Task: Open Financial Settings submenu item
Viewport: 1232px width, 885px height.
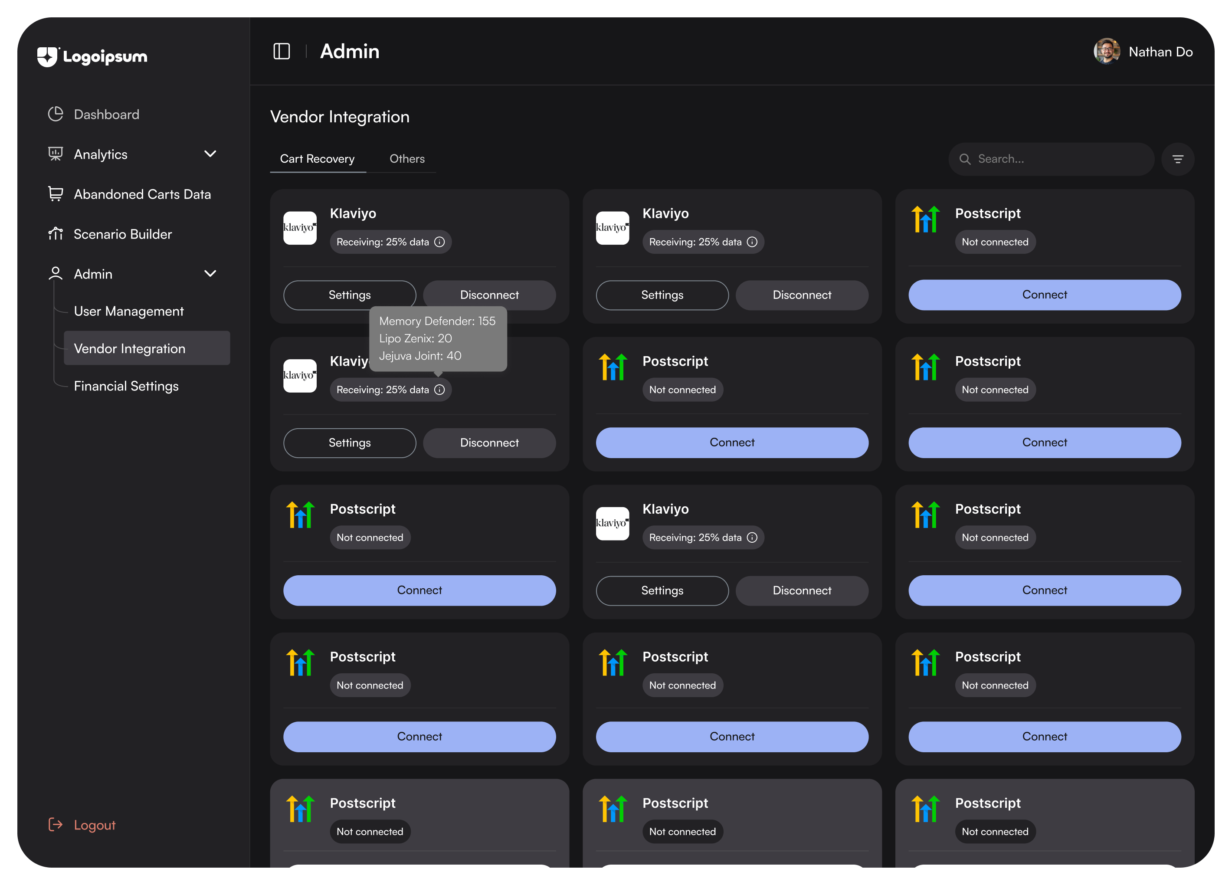Action: (x=126, y=386)
